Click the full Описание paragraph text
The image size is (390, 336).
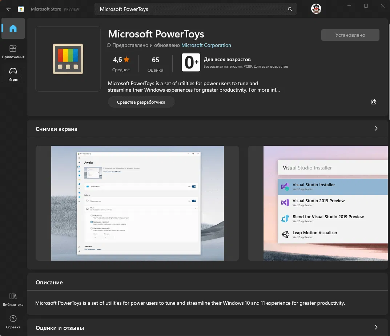tap(190, 303)
